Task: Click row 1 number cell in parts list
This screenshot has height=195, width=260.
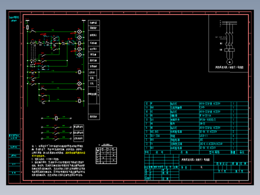Action: pyautogui.click(x=147, y=148)
